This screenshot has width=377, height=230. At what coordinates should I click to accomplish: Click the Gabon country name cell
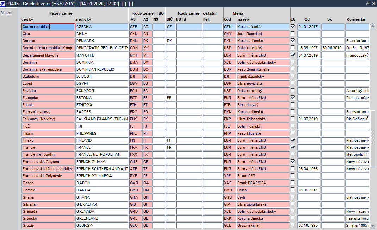48,183
